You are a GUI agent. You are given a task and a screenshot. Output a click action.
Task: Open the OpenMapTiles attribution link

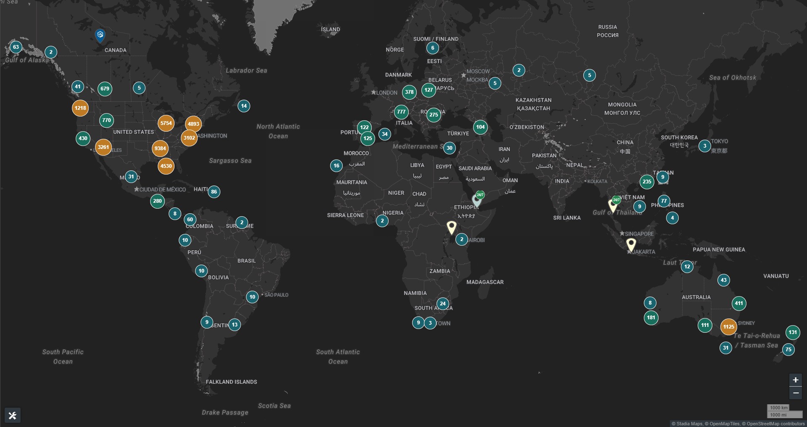[x=724, y=424]
